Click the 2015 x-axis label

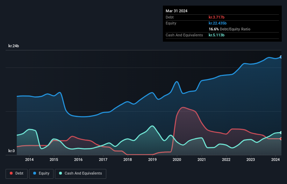pos(54,160)
